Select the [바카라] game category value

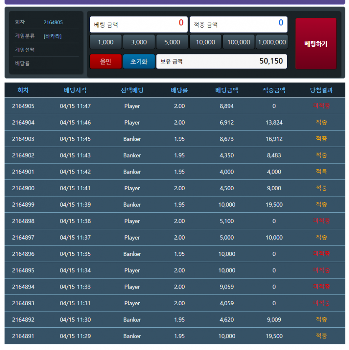click(53, 36)
